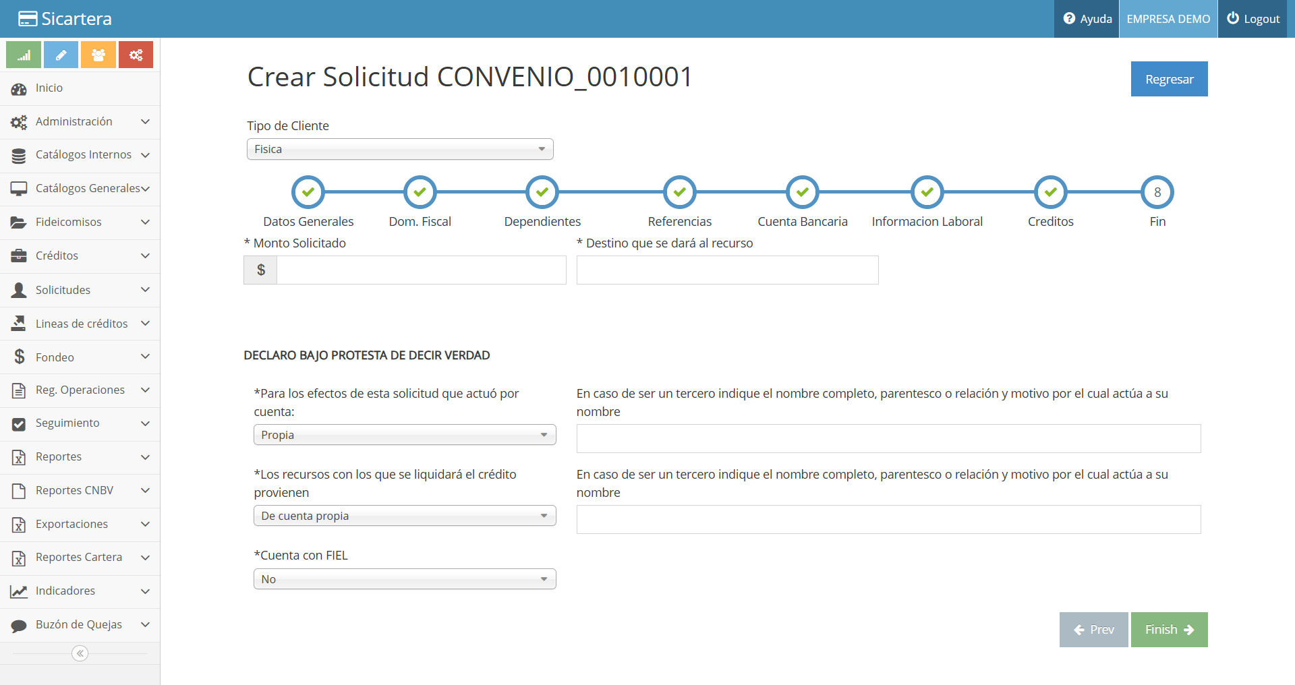Expand the Exportaciones chevron
The width and height of the screenshot is (1295, 685).
pos(145,524)
